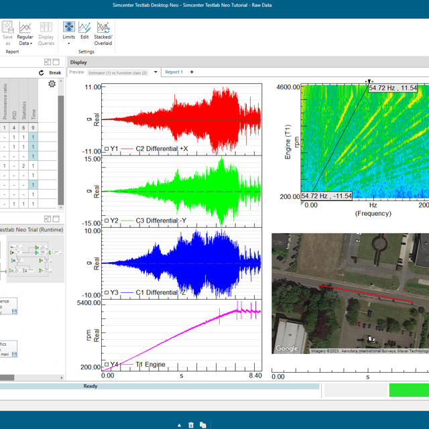Toggle the Y2 legend checkbox
This screenshot has width=429, height=429.
tap(107, 221)
